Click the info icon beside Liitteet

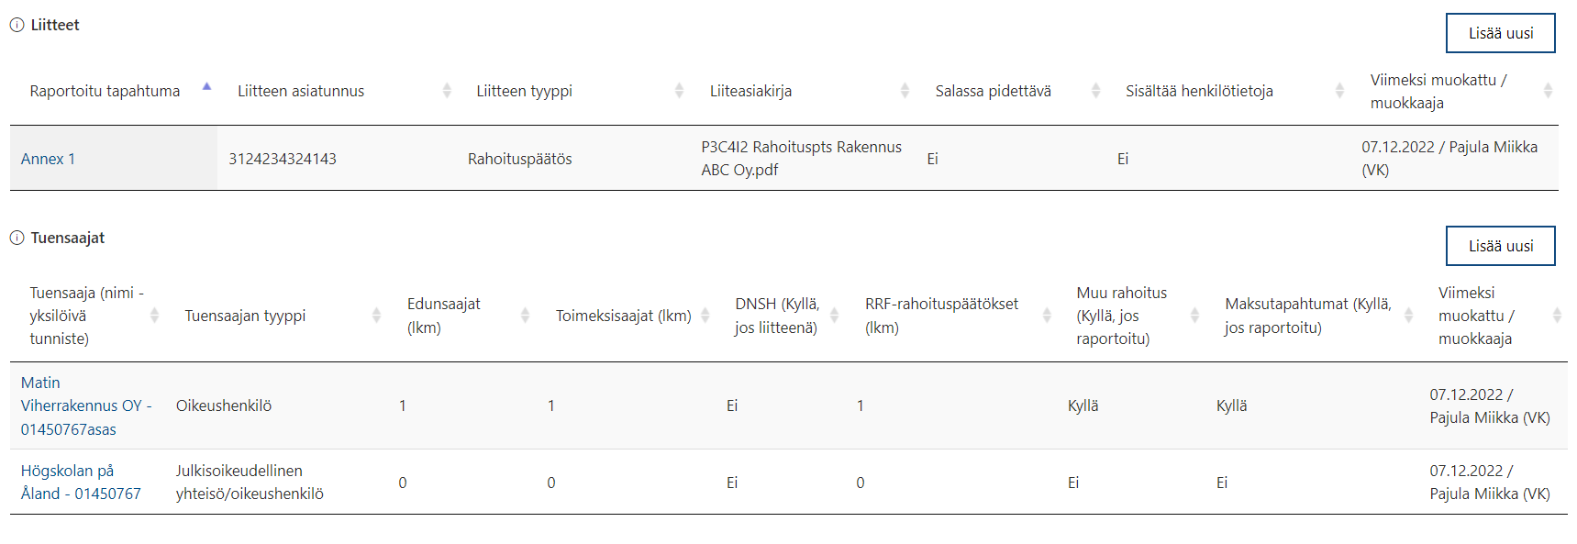pos(17,26)
